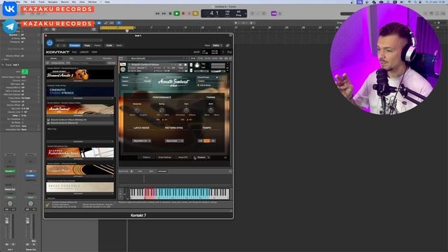Click the Logic Fast Forward transport button
The height and width of the screenshot is (252, 448).
tap(164, 13)
